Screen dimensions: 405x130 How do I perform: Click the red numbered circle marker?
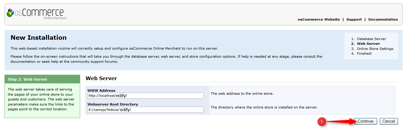(322, 122)
